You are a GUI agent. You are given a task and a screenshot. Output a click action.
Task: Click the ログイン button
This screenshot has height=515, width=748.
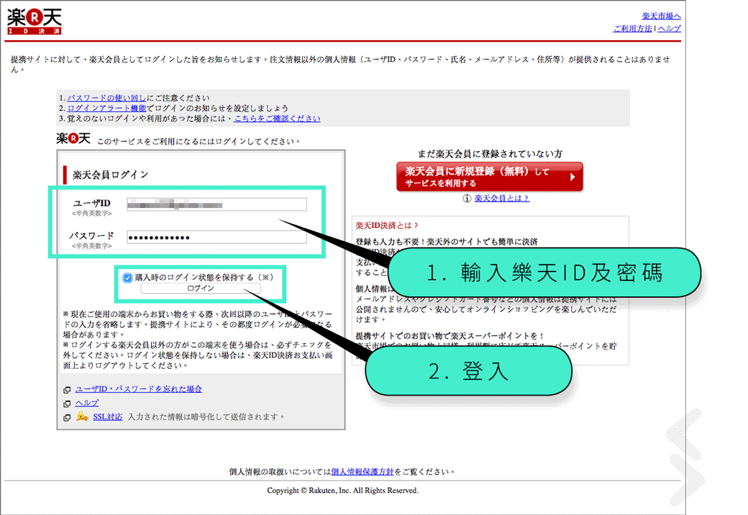tap(201, 288)
